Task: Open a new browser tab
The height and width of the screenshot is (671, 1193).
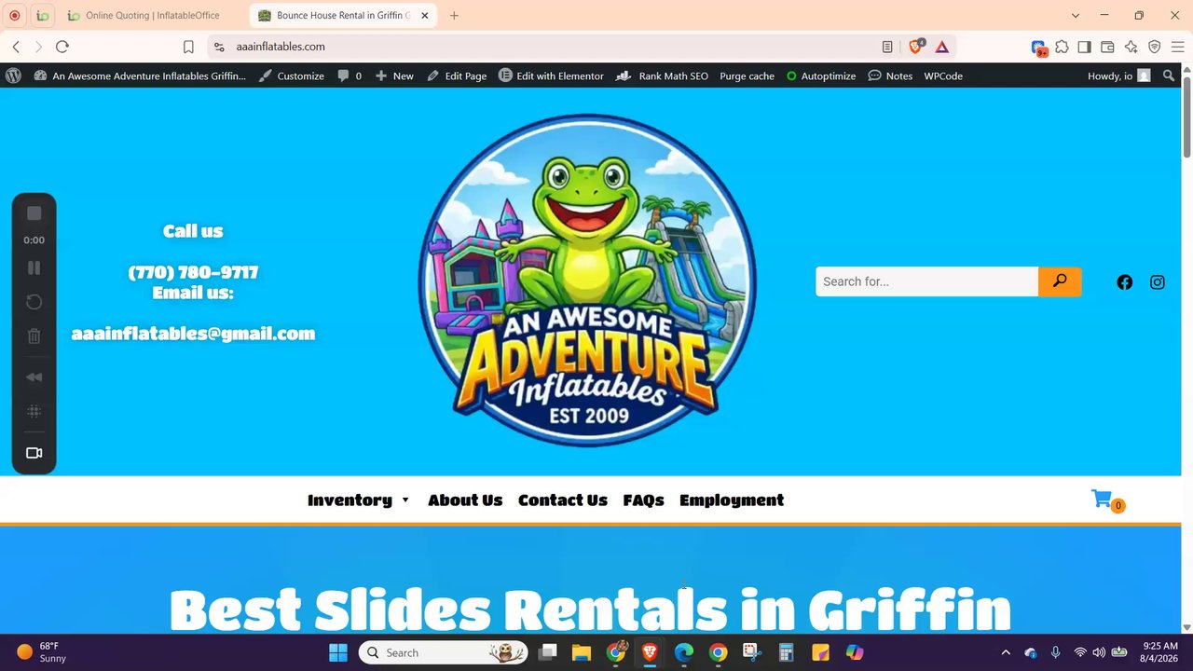Action: (x=454, y=16)
